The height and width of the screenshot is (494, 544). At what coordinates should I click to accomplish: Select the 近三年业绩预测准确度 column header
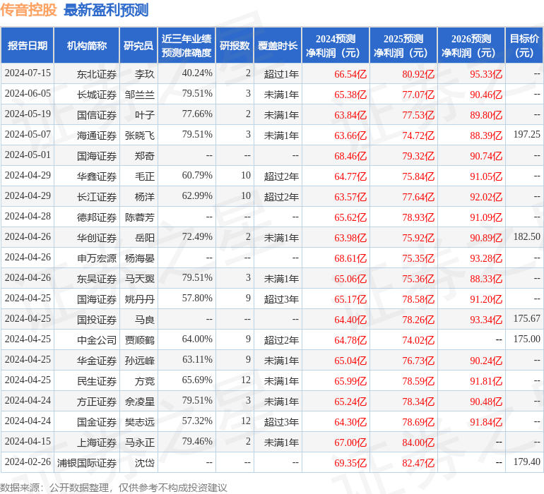pyautogui.click(x=187, y=45)
